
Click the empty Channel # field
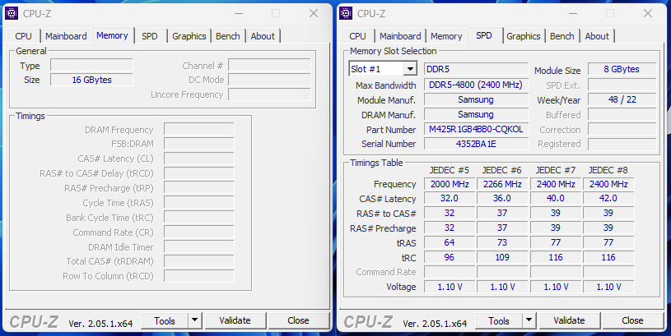pyautogui.click(x=269, y=66)
